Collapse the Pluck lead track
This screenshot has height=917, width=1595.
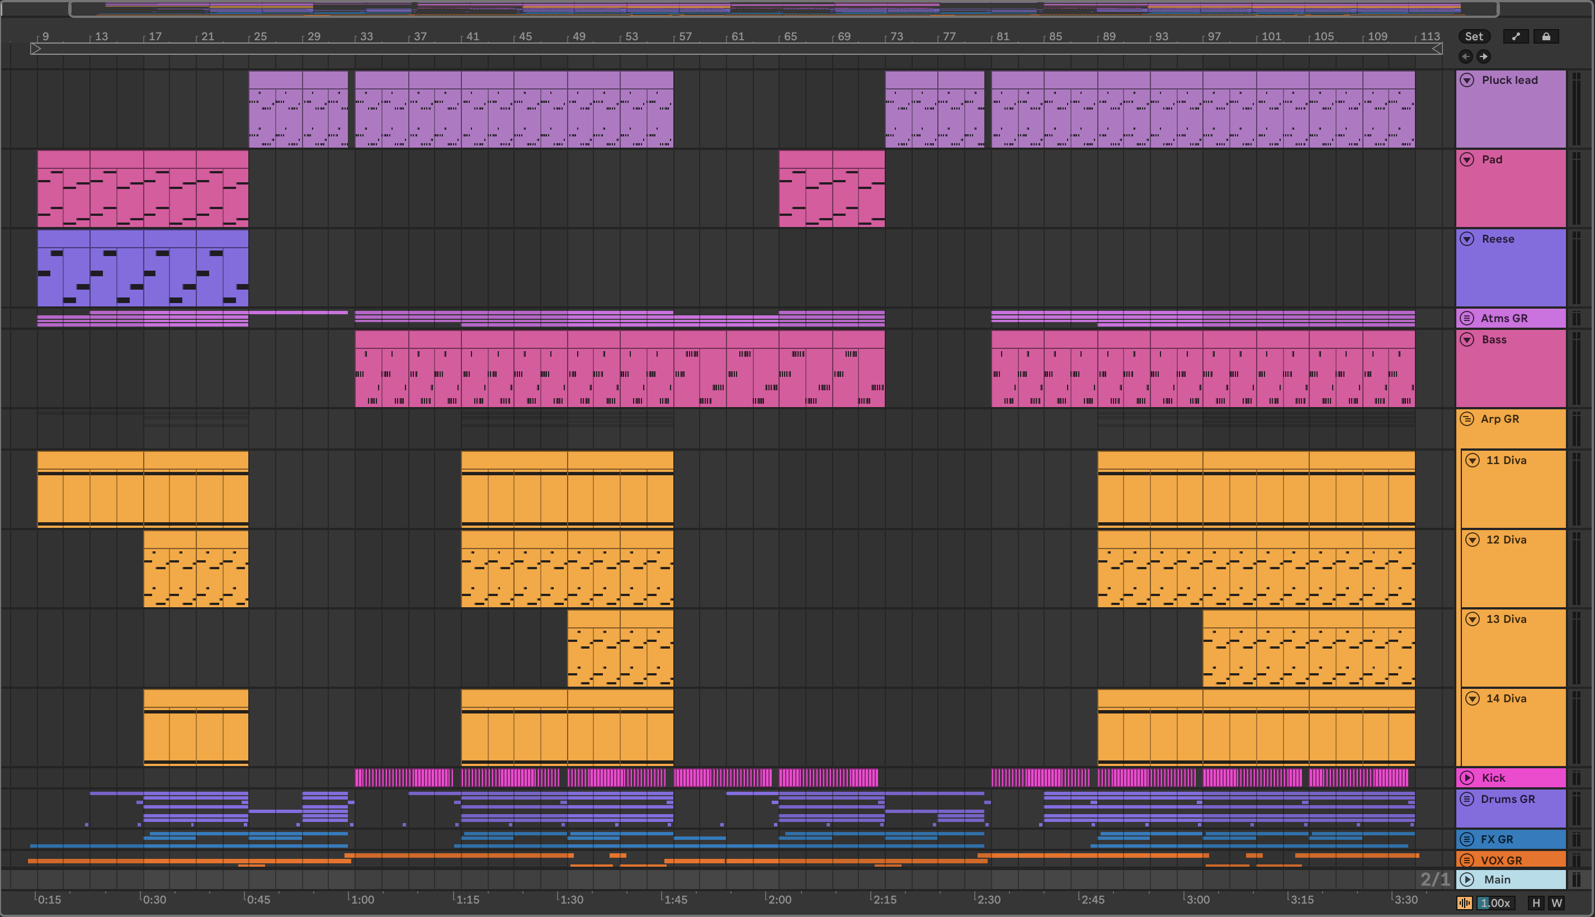(1467, 80)
